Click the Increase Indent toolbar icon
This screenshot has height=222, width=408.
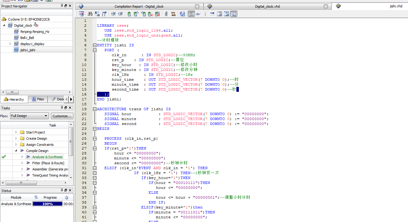113,14
